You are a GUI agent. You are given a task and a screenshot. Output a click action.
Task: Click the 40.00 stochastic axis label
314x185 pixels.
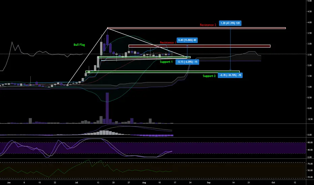(310, 150)
